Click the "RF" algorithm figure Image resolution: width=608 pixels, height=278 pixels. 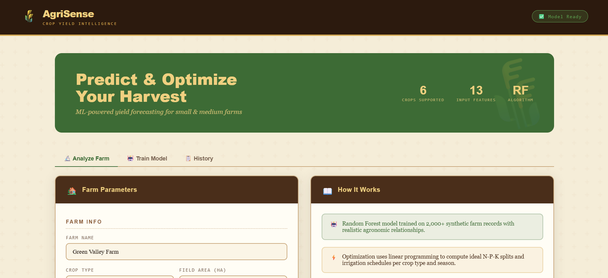coord(521,90)
